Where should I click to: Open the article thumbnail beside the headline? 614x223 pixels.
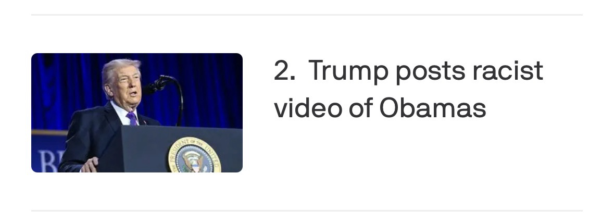pyautogui.click(x=136, y=113)
